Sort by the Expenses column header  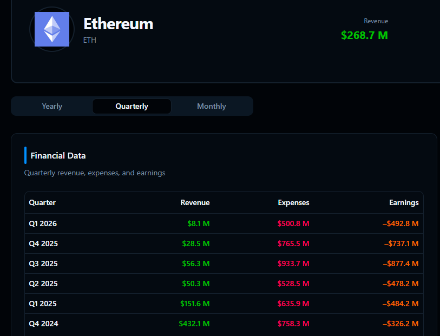click(x=293, y=202)
